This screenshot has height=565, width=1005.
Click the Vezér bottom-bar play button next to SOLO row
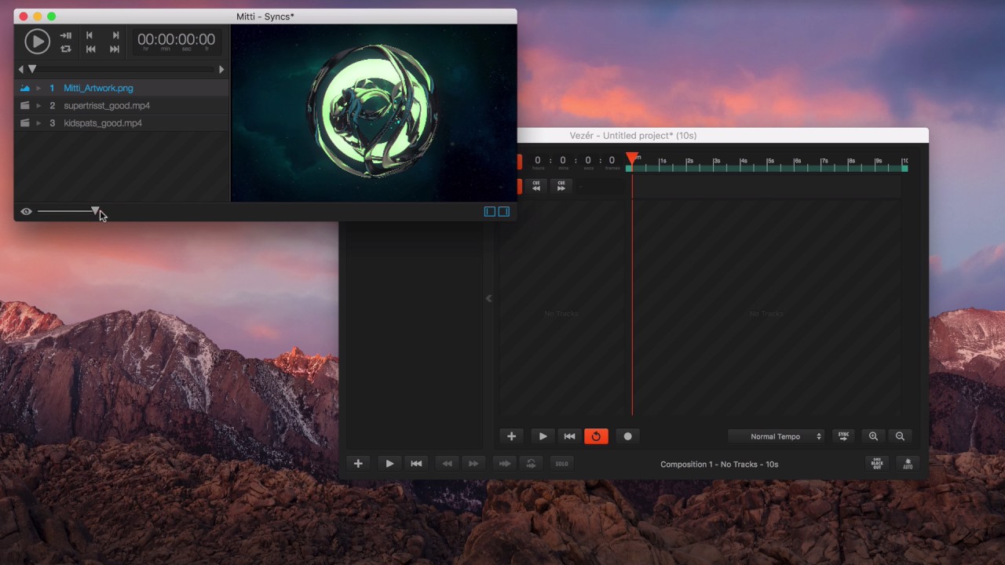389,464
